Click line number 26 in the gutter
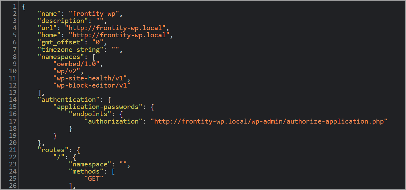 coord(12,185)
